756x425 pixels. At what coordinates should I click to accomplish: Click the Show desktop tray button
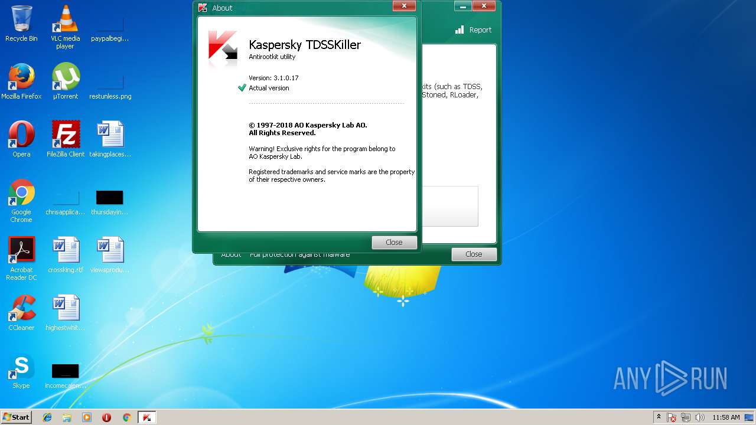point(750,417)
